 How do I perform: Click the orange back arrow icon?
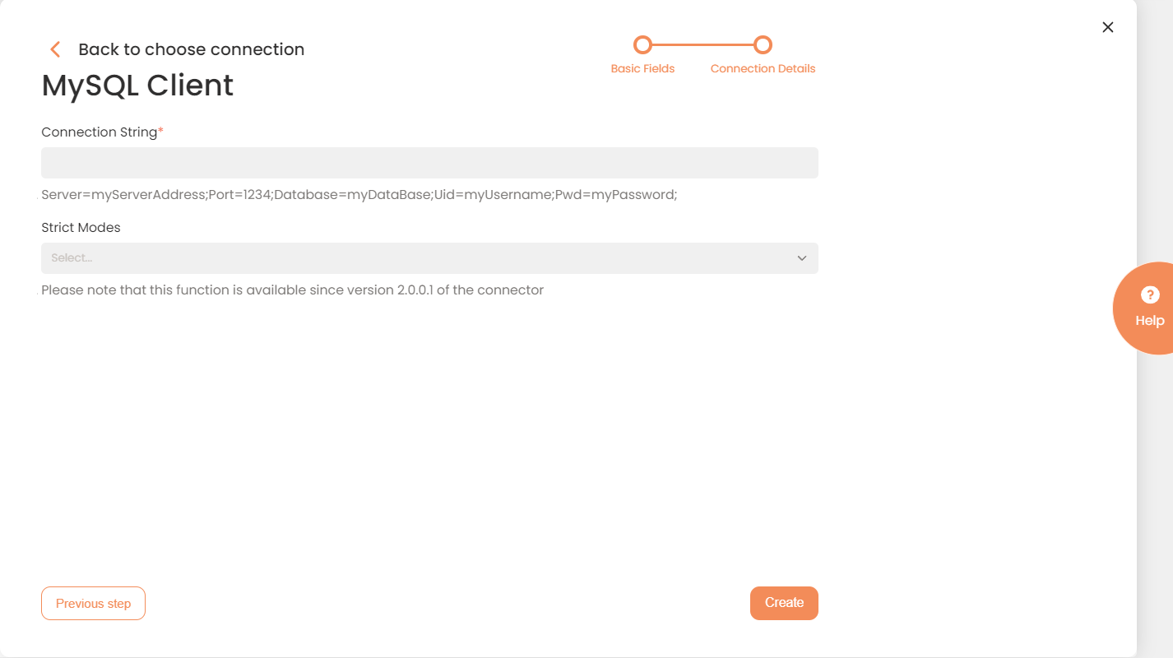tap(55, 49)
